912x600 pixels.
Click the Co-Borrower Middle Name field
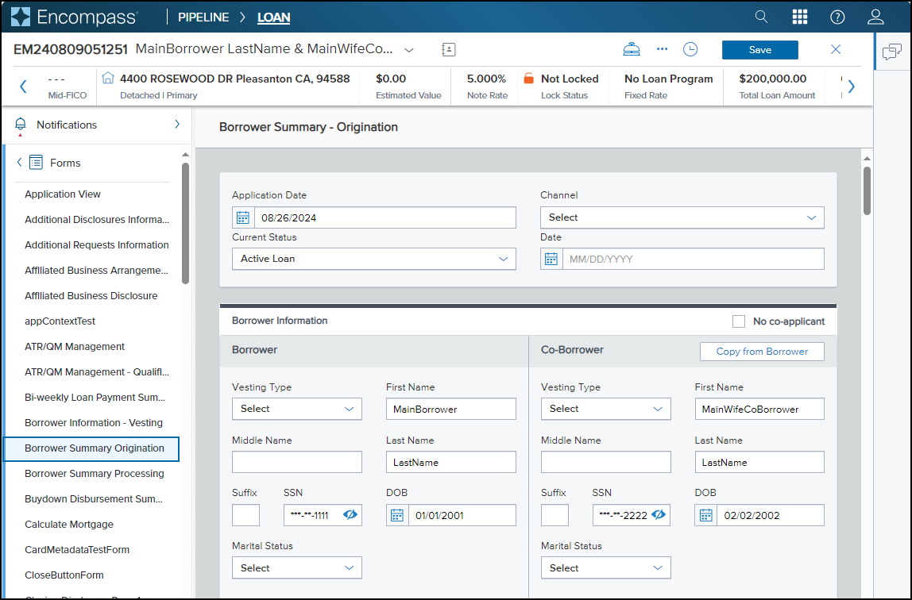click(605, 463)
